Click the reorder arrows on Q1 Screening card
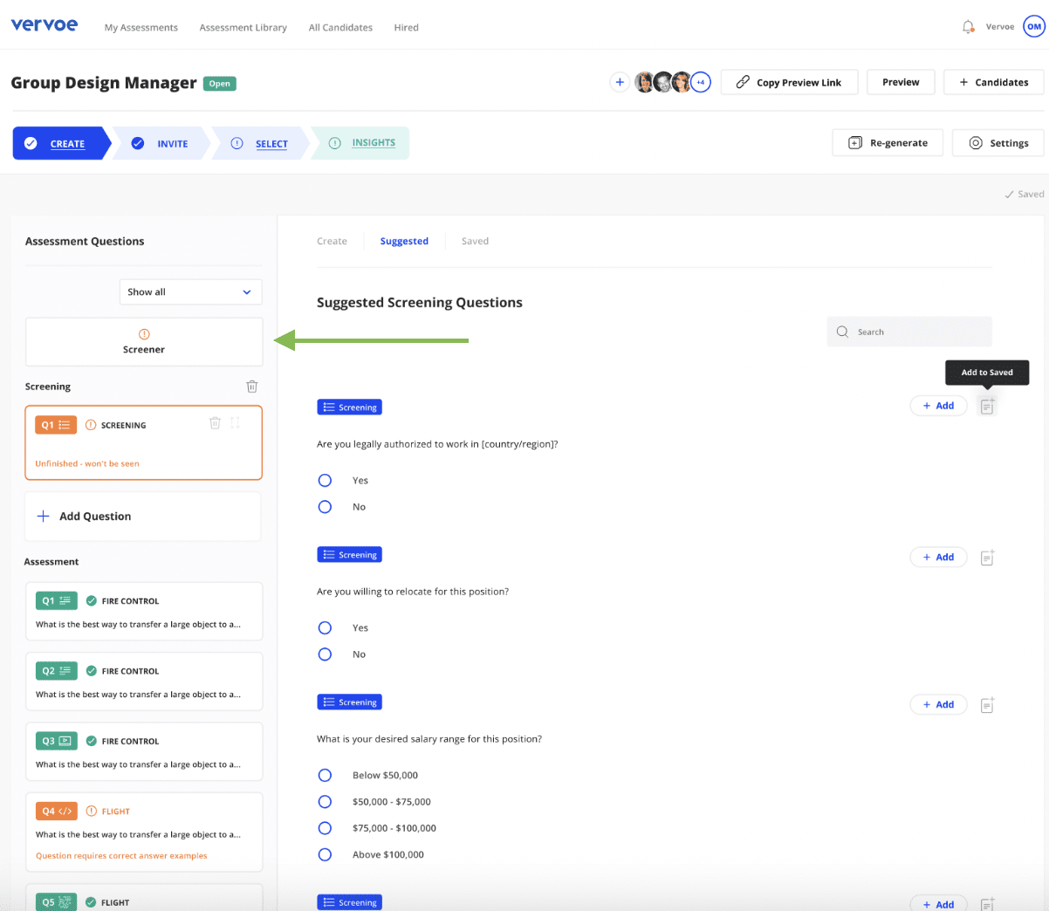 click(234, 421)
